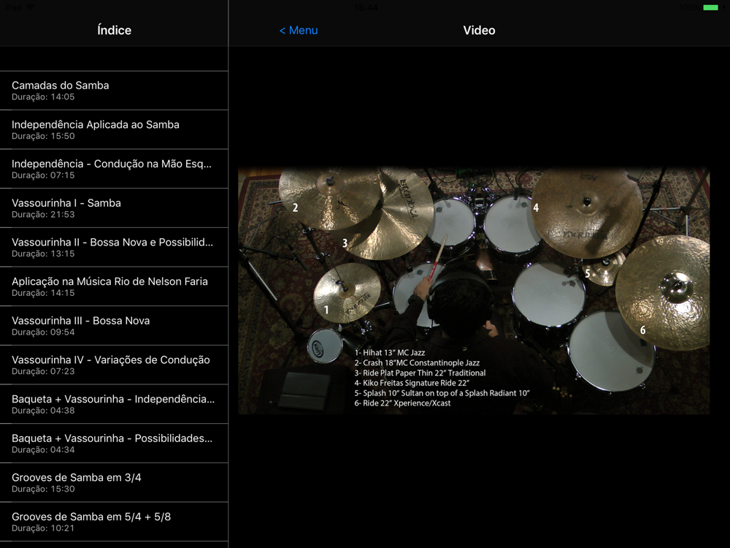
Task: Open Vassourinha IV - Variações de Condução
Action: click(114, 365)
